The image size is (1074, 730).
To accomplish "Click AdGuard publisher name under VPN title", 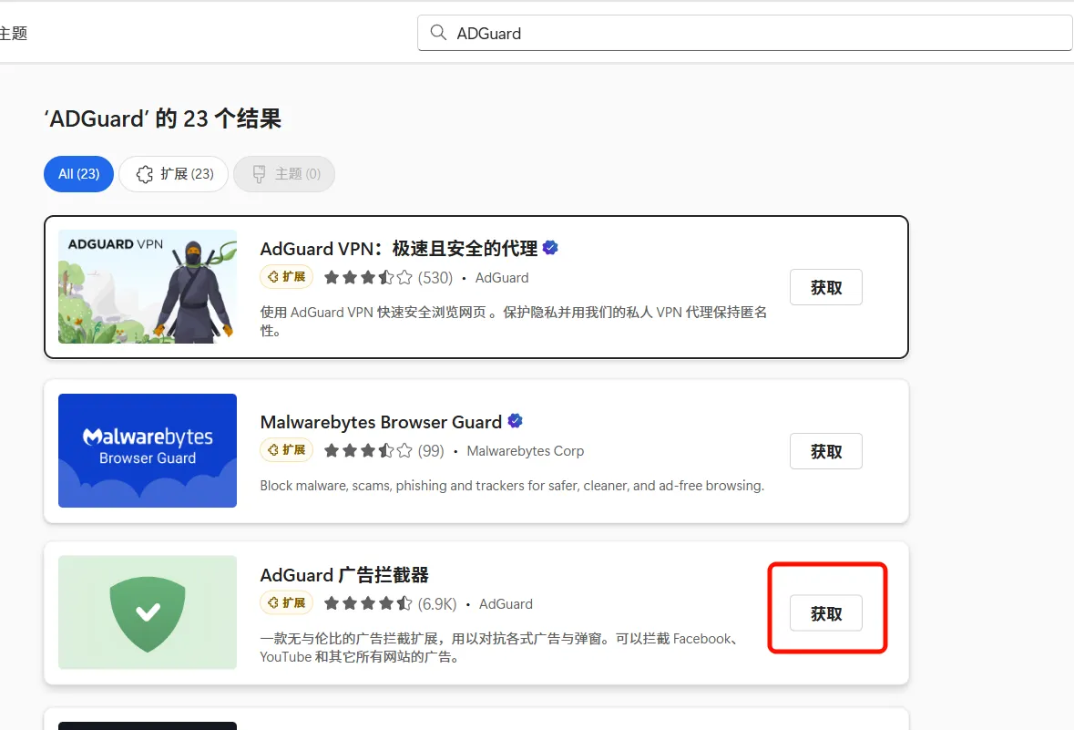I will click(x=502, y=278).
